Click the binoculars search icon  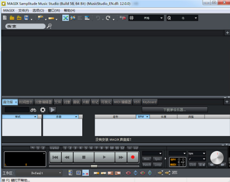tap(33, 110)
